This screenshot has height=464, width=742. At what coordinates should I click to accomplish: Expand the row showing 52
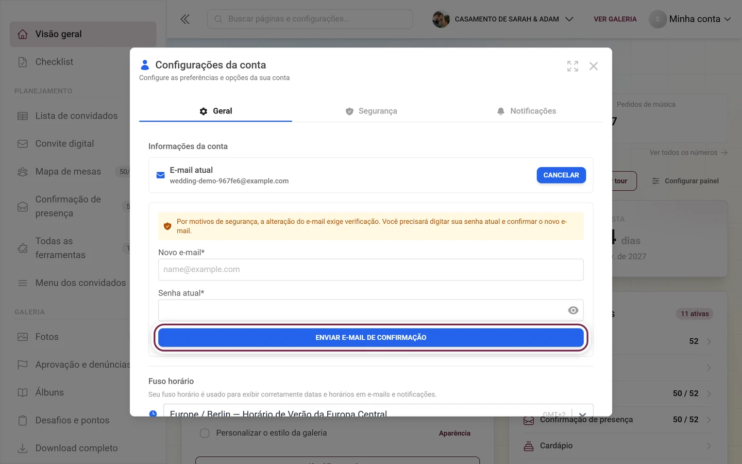tap(709, 342)
